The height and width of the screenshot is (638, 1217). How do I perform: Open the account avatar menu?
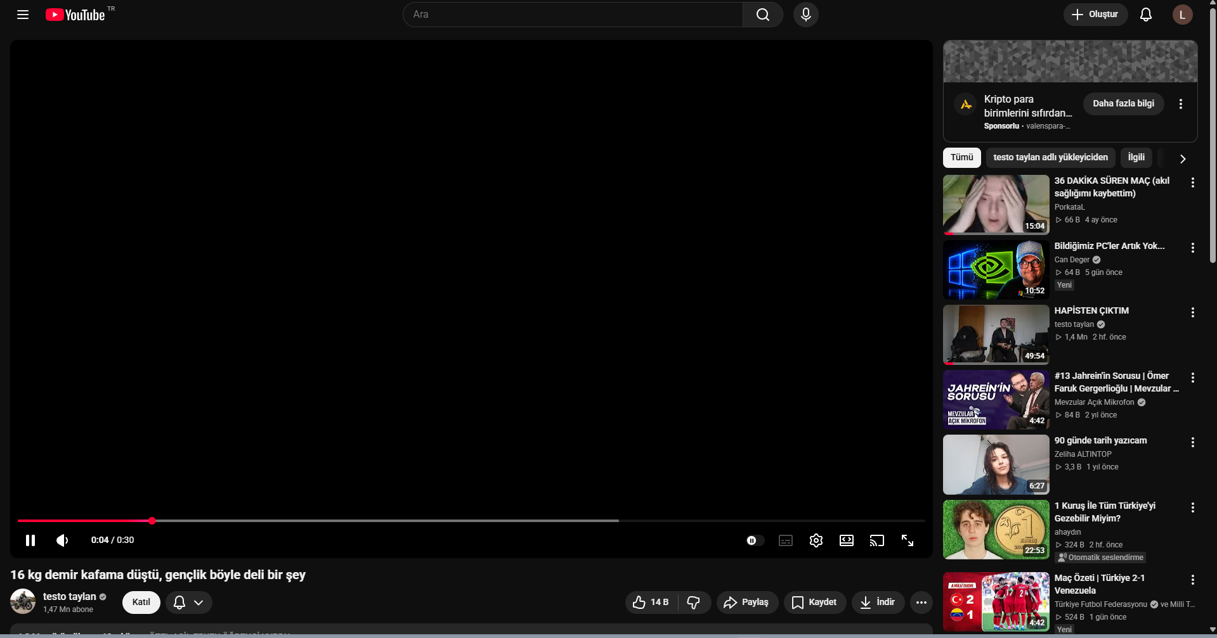pos(1182,15)
